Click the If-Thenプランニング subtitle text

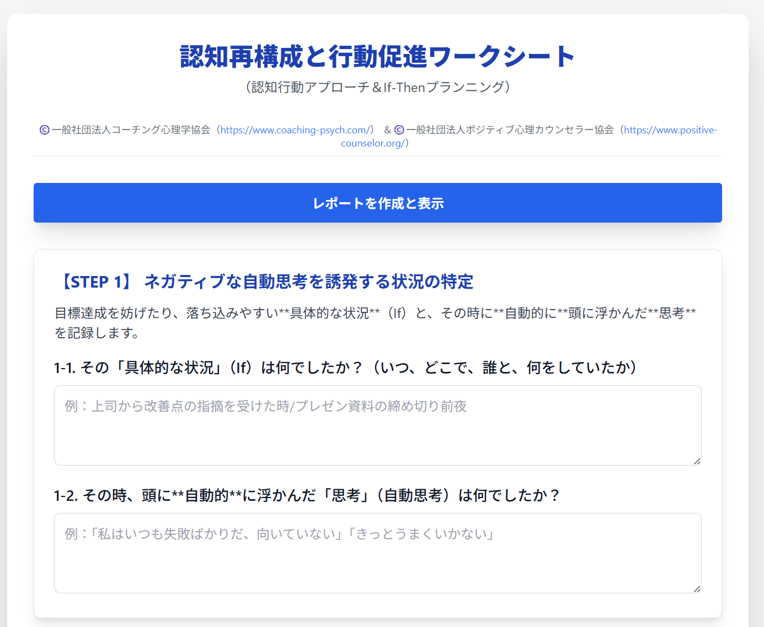pos(377,87)
